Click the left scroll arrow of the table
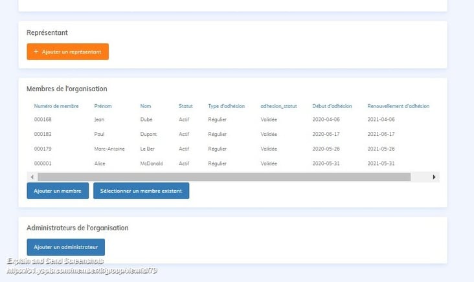The width and height of the screenshot is (474, 282). point(32,177)
